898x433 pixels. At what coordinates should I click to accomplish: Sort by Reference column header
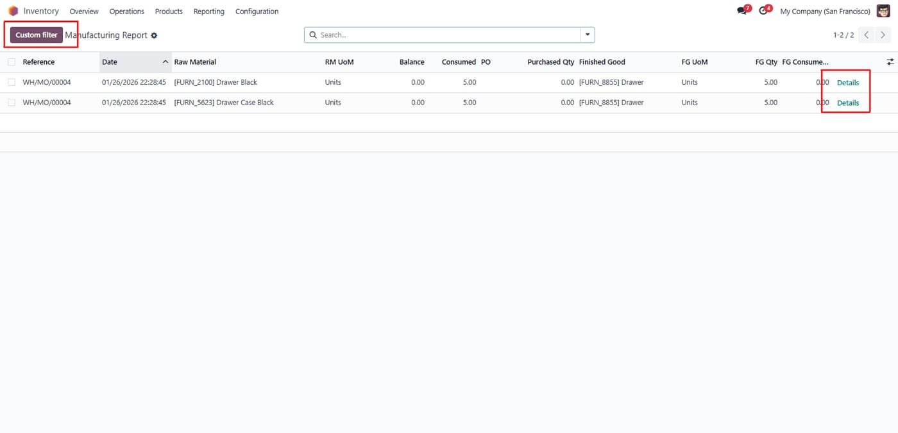tap(38, 62)
